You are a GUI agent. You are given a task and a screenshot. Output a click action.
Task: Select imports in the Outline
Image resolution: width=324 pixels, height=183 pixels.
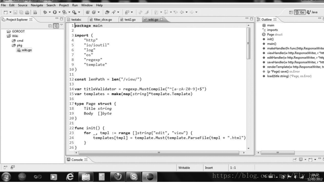pos(272,30)
